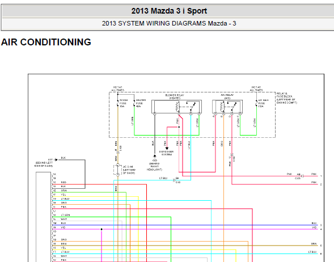The height and width of the screenshot is (262, 334).
Task: Click the YEL wire label at pin 1F
Action: [x=64, y=195]
